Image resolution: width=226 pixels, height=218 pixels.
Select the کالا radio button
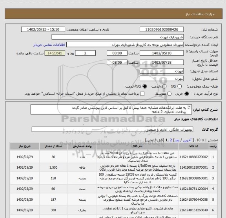179,86
